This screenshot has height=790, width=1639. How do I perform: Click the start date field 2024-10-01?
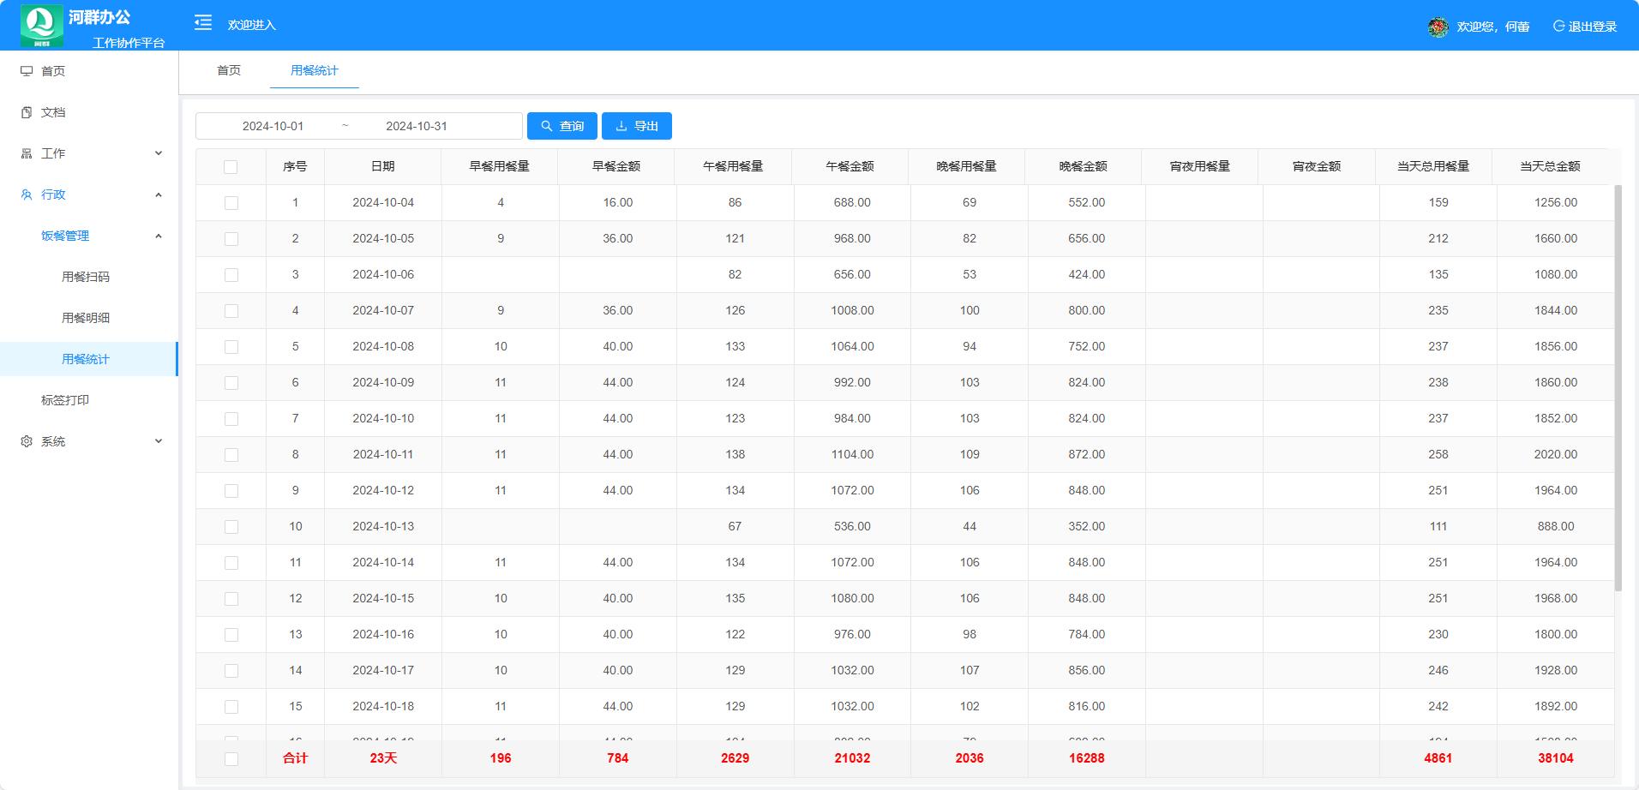(273, 126)
